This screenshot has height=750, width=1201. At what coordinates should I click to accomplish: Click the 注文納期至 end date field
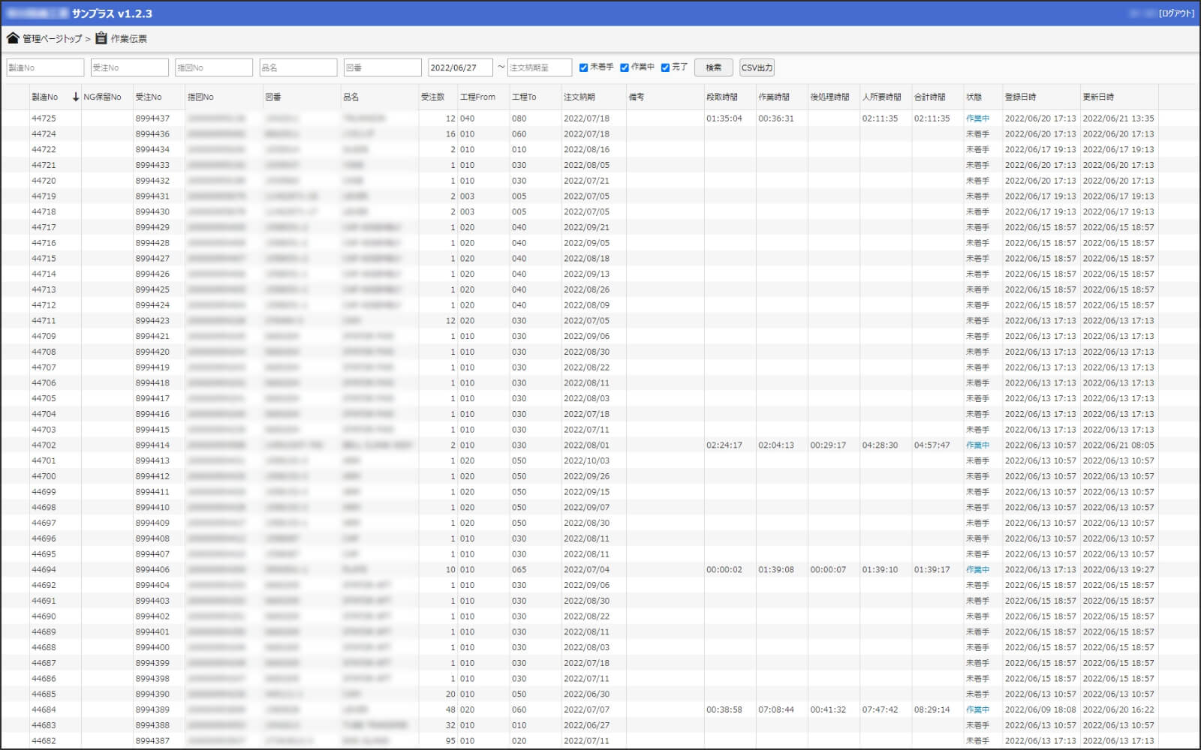click(x=540, y=67)
